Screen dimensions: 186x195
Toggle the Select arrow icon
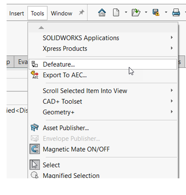pyautogui.click(x=34, y=165)
